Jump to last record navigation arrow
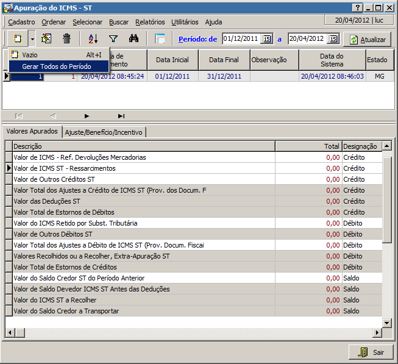 (121, 116)
